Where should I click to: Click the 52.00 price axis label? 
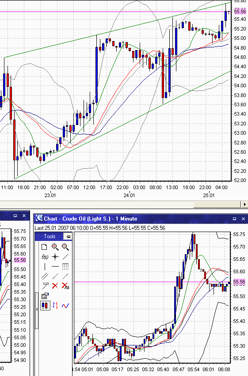click(240, 180)
